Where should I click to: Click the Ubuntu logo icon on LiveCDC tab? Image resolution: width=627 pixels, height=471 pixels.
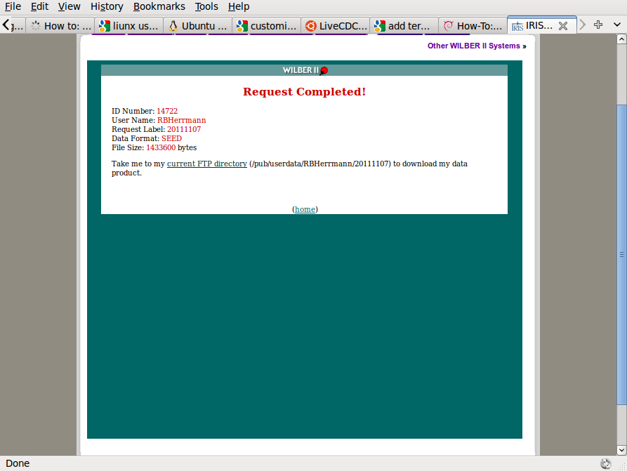pos(311,26)
